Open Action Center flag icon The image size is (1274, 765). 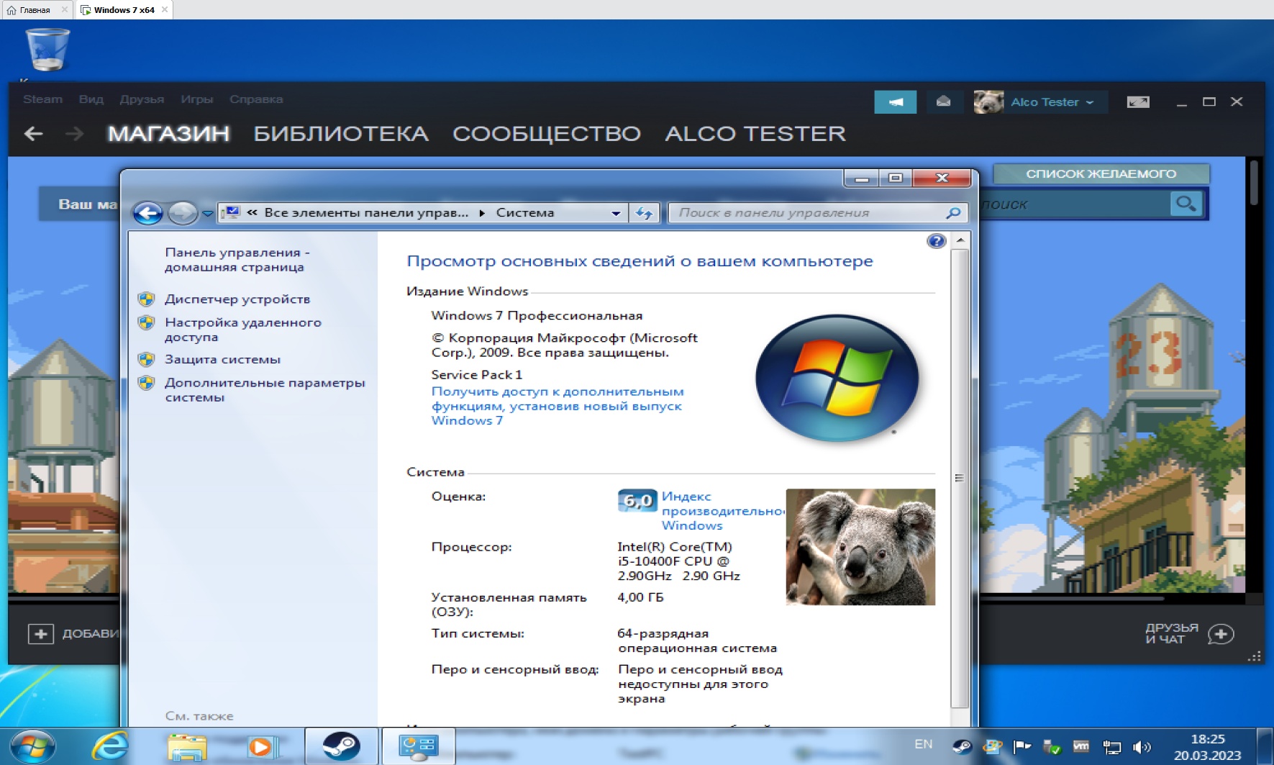(x=1022, y=747)
